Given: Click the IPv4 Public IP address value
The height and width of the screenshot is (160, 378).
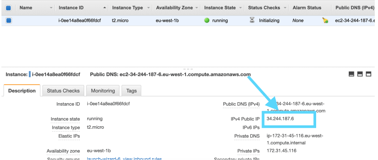Looking at the screenshot, I should pyautogui.click(x=280, y=119).
